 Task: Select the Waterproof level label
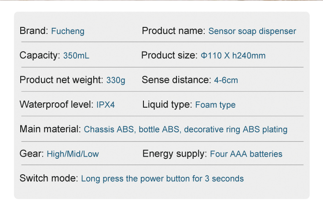pos(56,105)
